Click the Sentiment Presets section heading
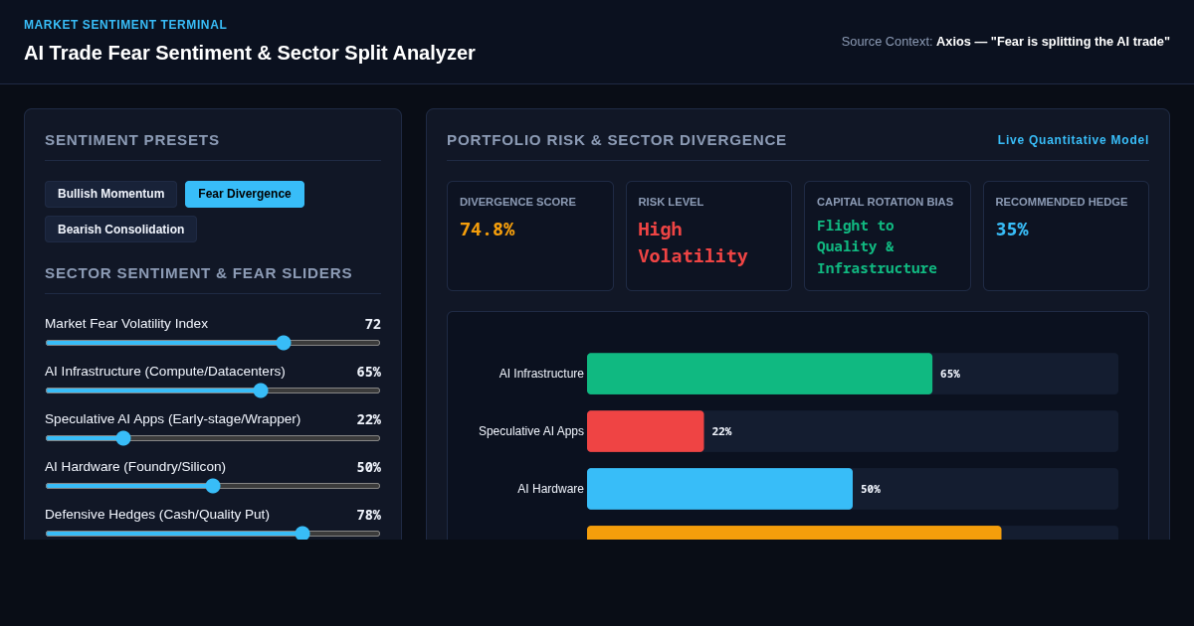The image size is (1194, 626). pos(132,140)
